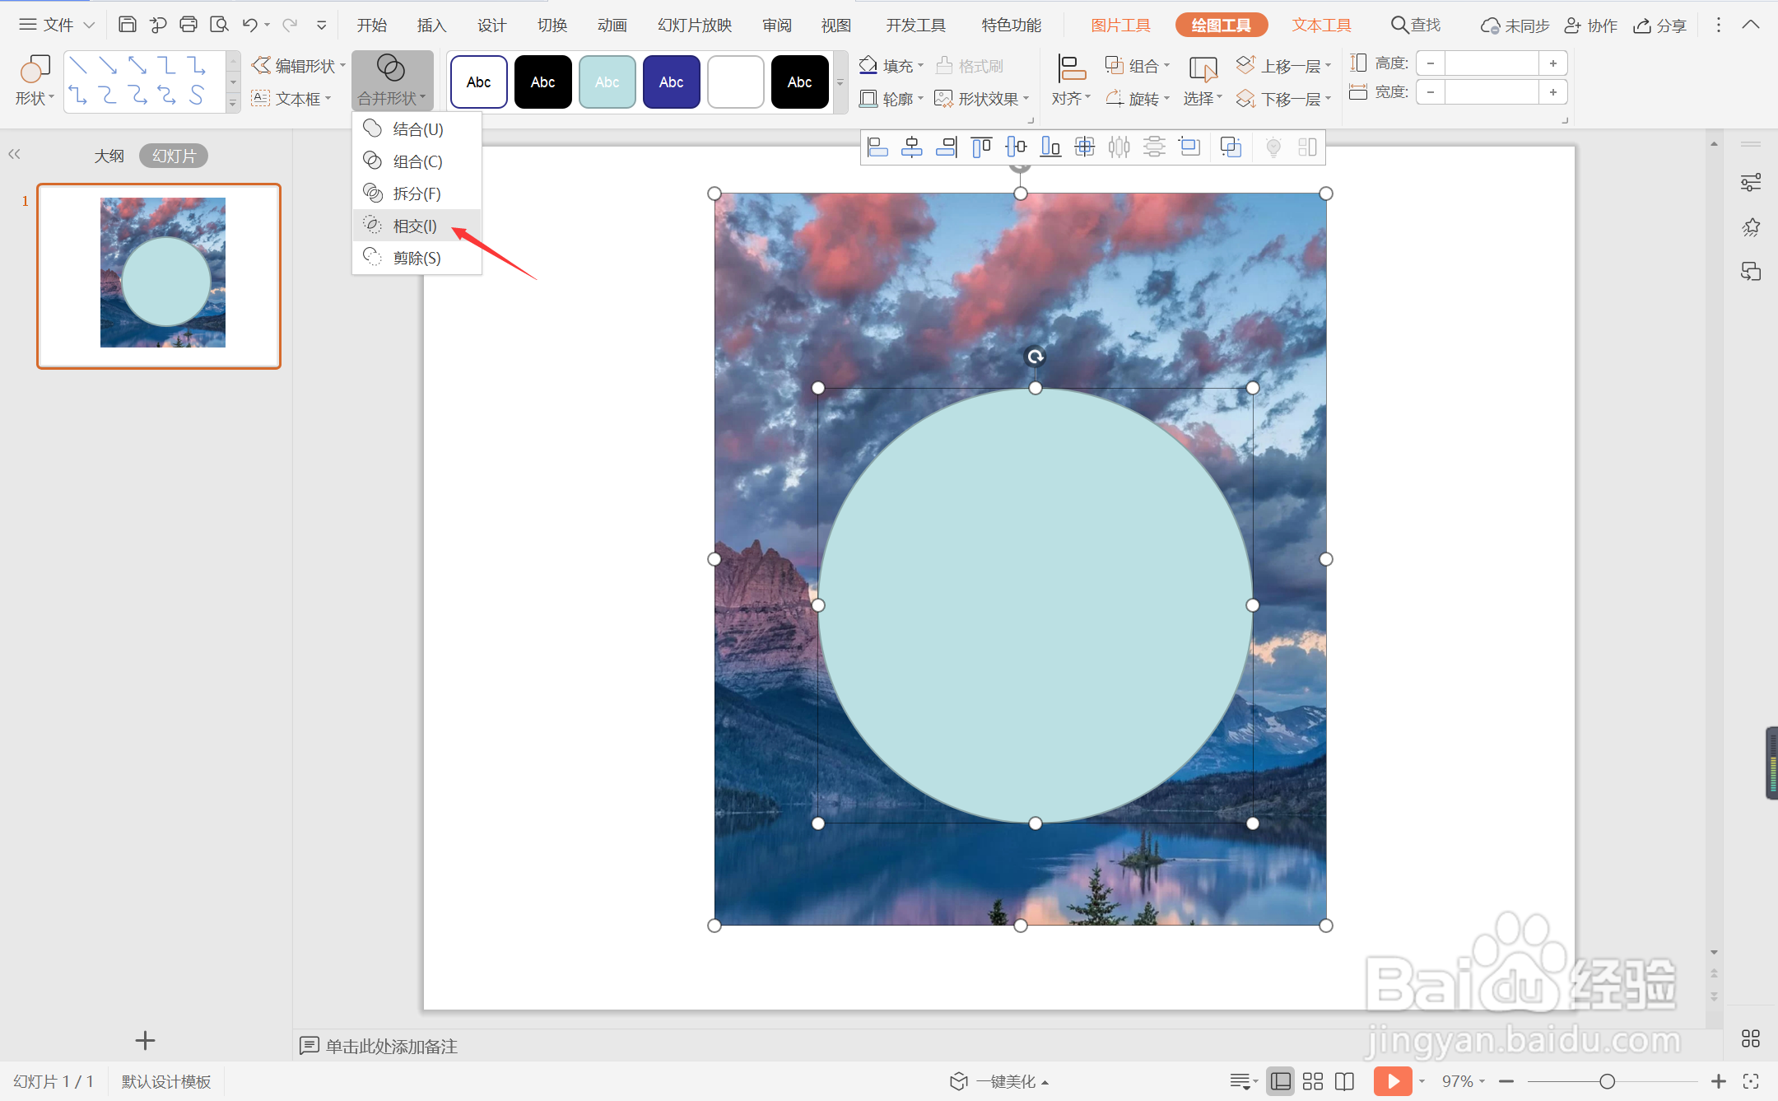
Task: Switch to the 幻灯片 slides pane tab
Action: pos(174,156)
